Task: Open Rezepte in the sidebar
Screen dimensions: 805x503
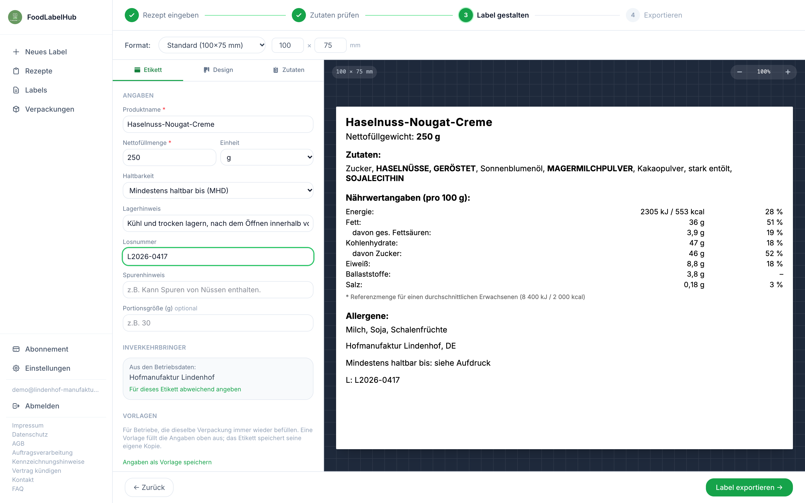Action: 38,71
